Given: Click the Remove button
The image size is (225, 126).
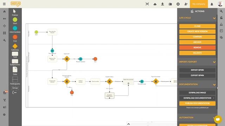Looking at the screenshot, I should pos(197,48).
